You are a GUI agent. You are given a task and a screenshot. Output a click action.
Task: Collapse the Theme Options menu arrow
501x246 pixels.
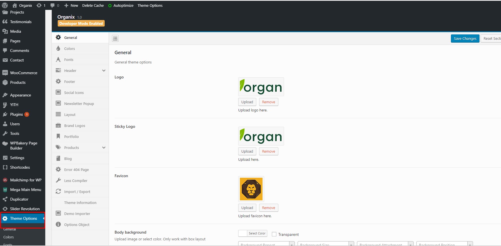pyautogui.click(x=44, y=218)
